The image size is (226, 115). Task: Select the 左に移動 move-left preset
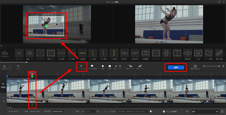[x=72, y=53]
